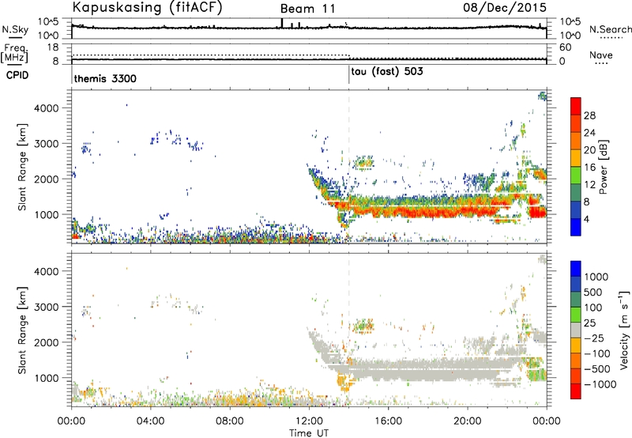Click the "4000" tick of the power panel
Screen dimensions: 632x438
click(47, 108)
